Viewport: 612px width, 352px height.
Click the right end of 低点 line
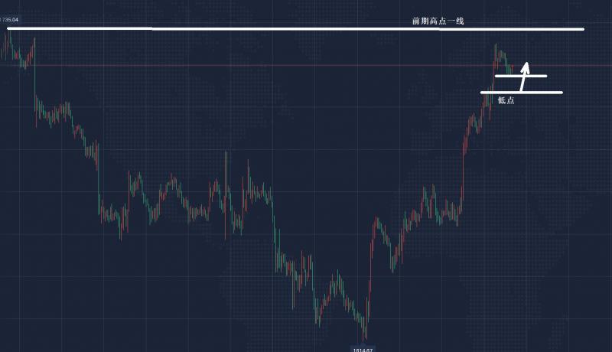[561, 93]
